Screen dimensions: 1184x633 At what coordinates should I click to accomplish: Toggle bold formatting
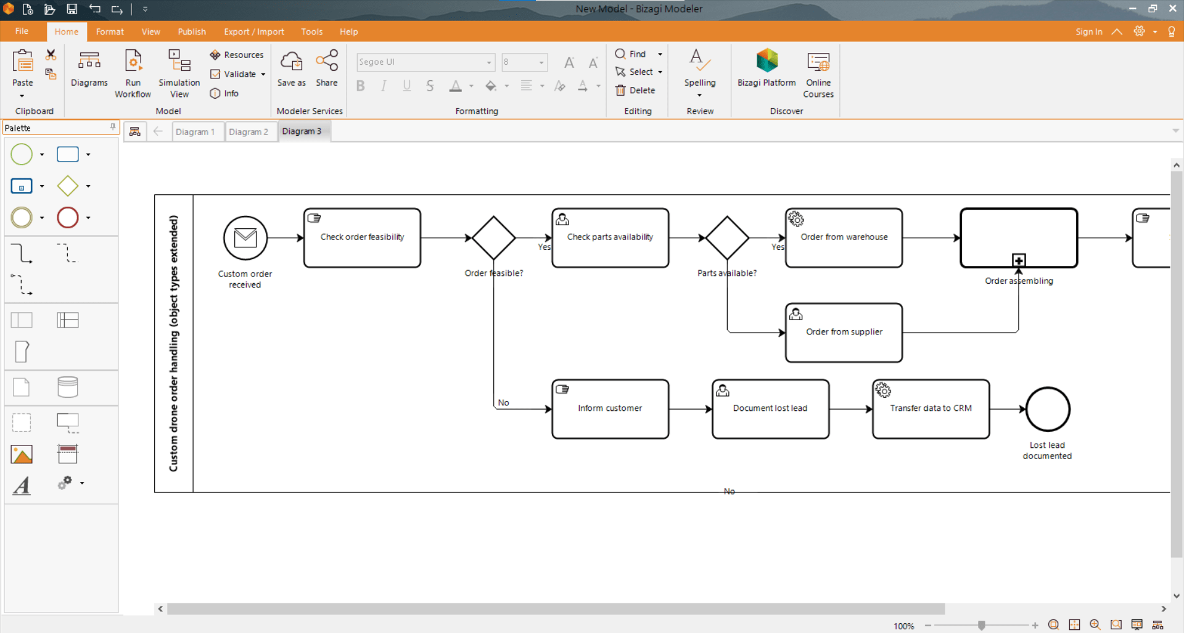pyautogui.click(x=360, y=86)
